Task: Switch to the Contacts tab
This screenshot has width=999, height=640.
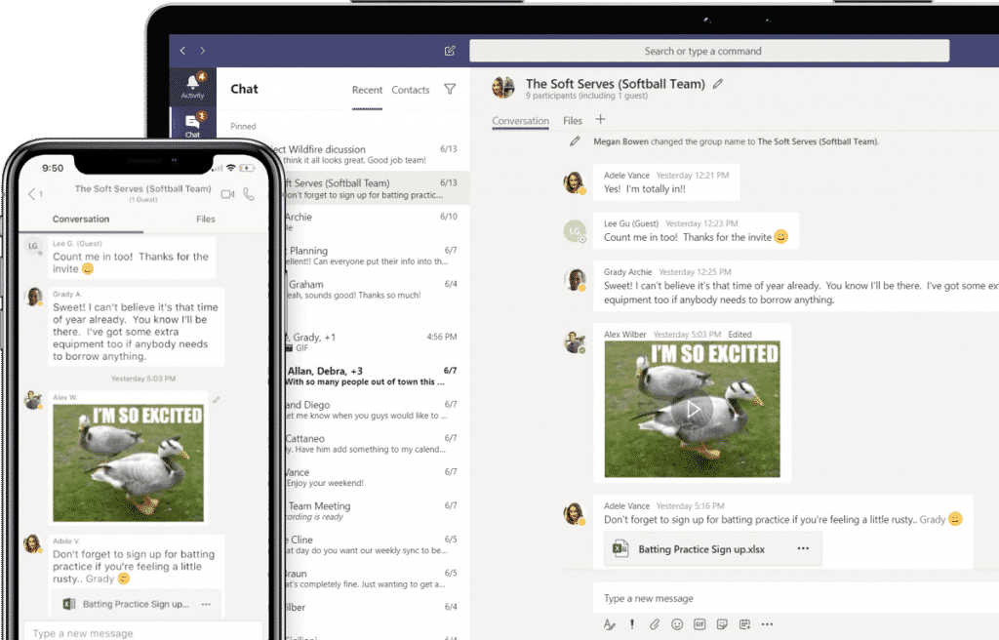Action: point(410,89)
